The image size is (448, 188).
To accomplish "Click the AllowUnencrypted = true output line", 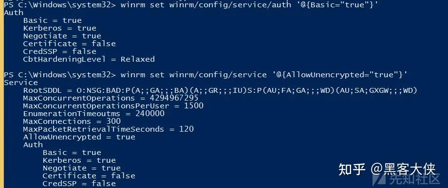I will (79, 137).
